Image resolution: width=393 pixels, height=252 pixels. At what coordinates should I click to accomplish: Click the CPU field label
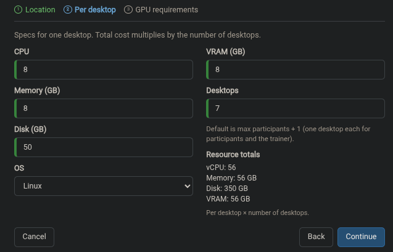click(22, 52)
